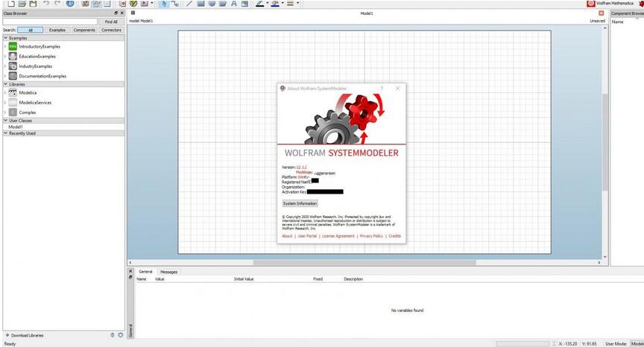Switch to the General tab
Image resolution: width=644 pixels, height=347 pixels.
click(145, 272)
